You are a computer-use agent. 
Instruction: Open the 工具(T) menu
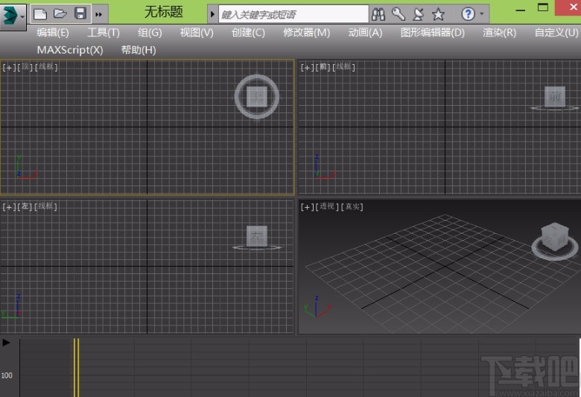pyautogui.click(x=104, y=33)
